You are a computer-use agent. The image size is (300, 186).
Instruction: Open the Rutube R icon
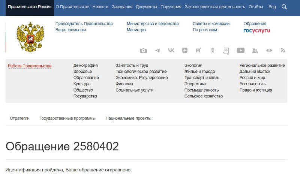tap(198, 50)
